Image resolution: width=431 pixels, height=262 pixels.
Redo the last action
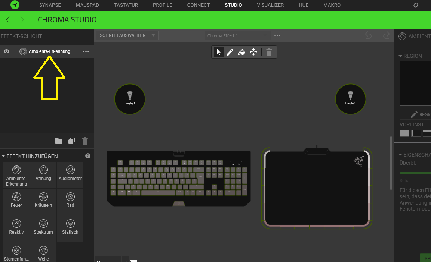coord(387,35)
